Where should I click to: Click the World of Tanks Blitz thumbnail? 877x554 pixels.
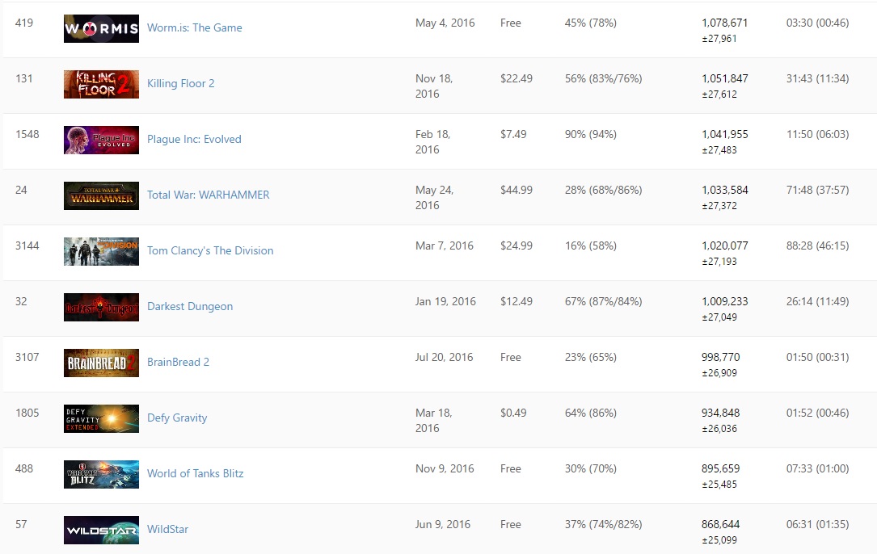click(101, 474)
